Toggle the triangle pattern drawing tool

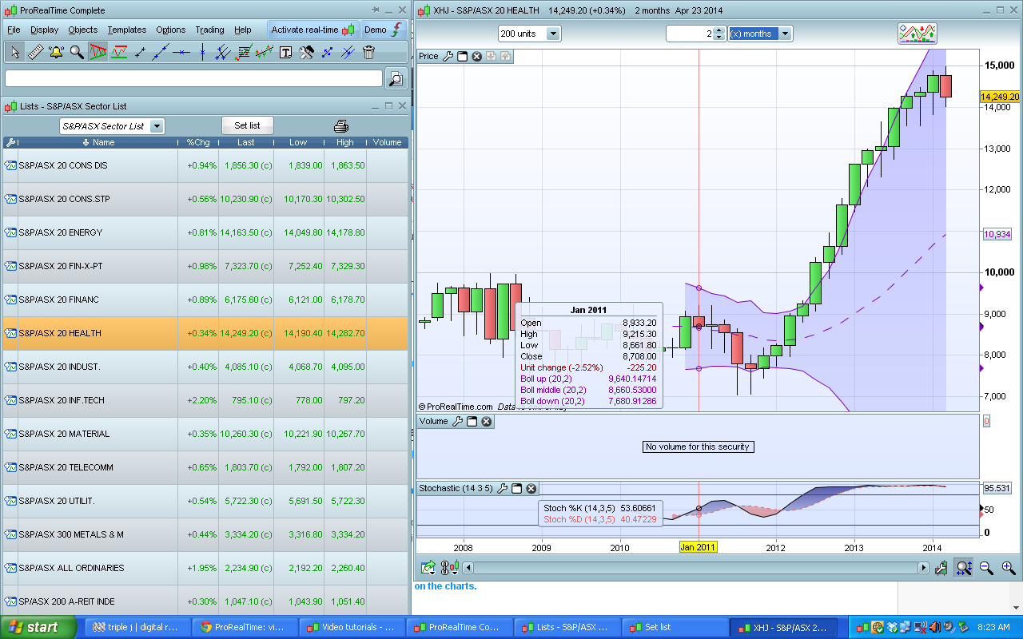click(98, 53)
